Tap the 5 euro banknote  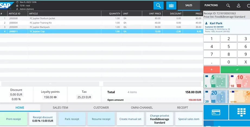pyautogui.click(x=216, y=82)
